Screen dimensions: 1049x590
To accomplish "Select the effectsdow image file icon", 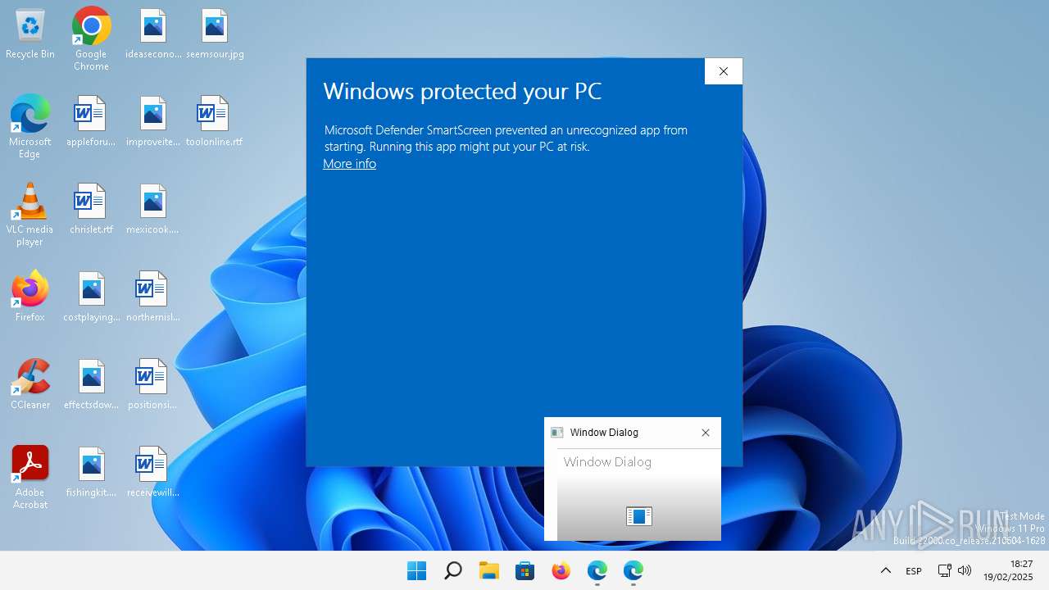I will pos(91,385).
